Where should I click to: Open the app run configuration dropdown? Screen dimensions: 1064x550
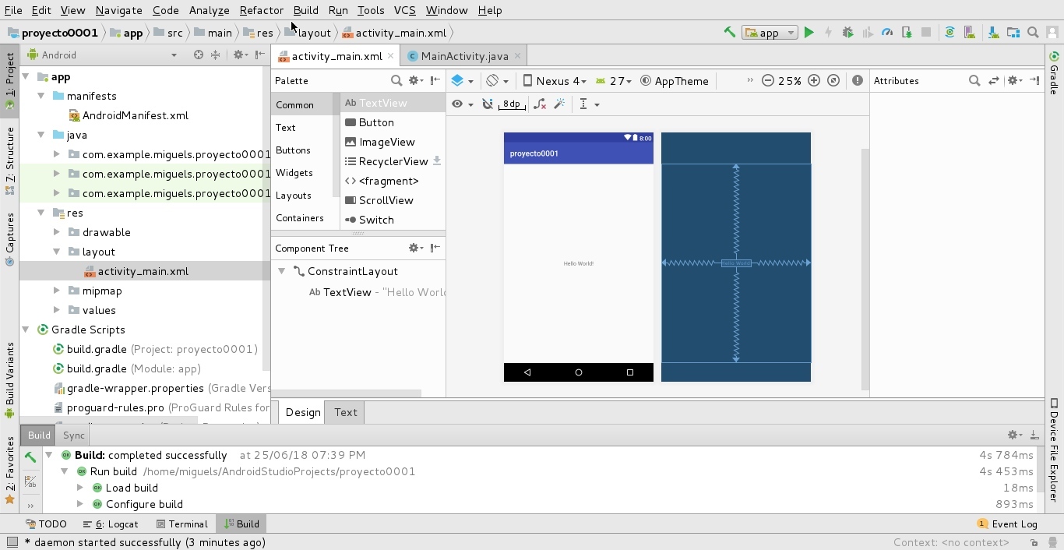click(x=770, y=33)
